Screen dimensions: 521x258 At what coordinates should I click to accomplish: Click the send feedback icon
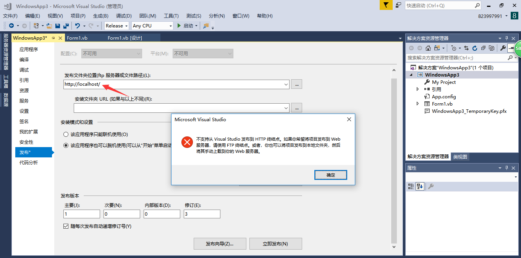tap(398, 5)
